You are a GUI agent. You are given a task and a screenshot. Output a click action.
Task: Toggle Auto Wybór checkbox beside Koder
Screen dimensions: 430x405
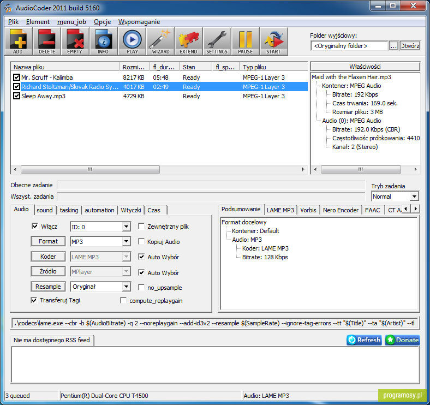(x=141, y=257)
